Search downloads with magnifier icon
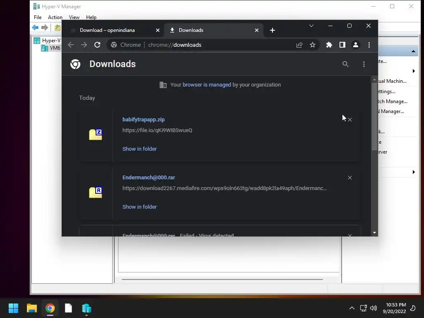This screenshot has height=318, width=424. click(x=345, y=64)
